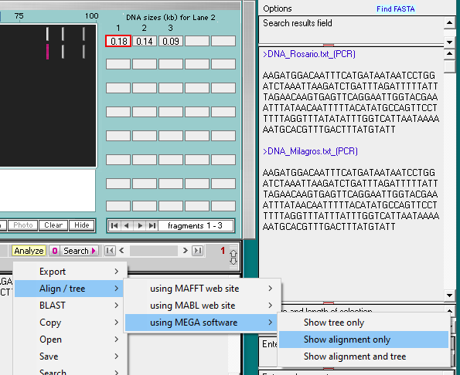Click the up-down hollow arrows icon
Viewport: 460px width, 375px height.
(x=233, y=257)
